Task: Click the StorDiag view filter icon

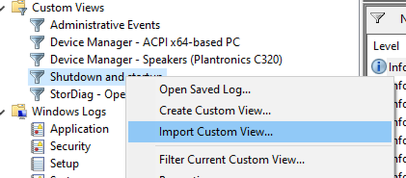Action: pyautogui.click(x=37, y=94)
